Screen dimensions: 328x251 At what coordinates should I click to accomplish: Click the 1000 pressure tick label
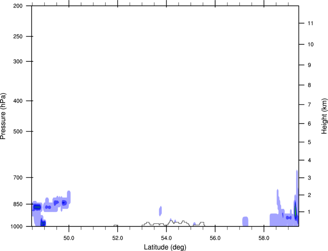16,226
